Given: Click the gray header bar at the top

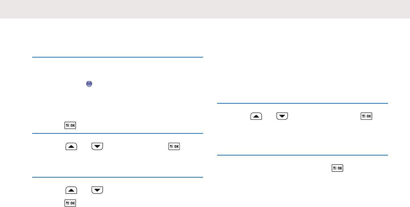Looking at the screenshot, I should pyautogui.click(x=205, y=9).
